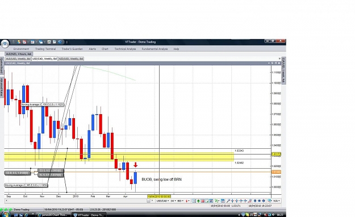Click the first blue crosshair tool icon
This screenshot has width=355, height=217.
coord(232,201)
